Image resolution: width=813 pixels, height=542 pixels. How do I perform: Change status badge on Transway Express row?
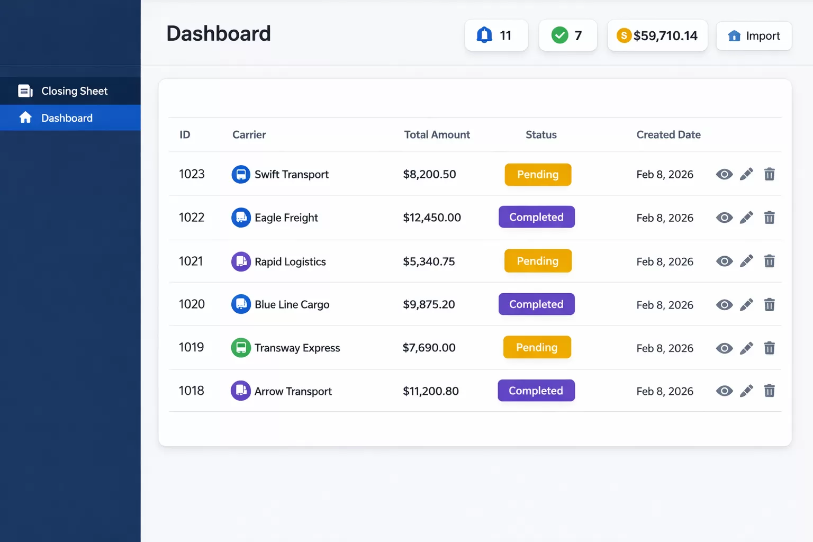(537, 347)
